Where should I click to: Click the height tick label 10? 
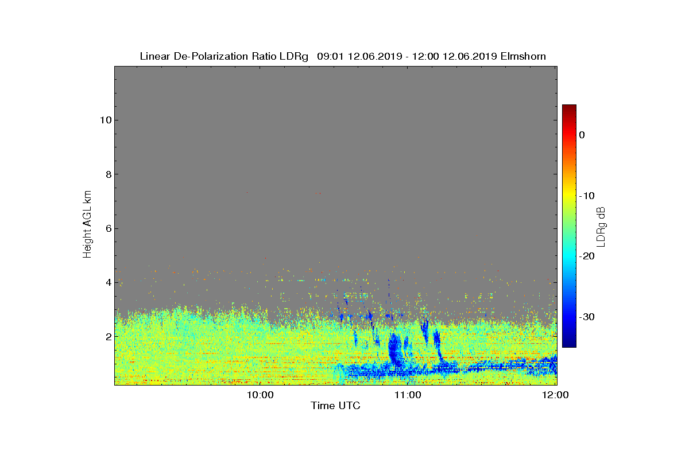(105, 120)
